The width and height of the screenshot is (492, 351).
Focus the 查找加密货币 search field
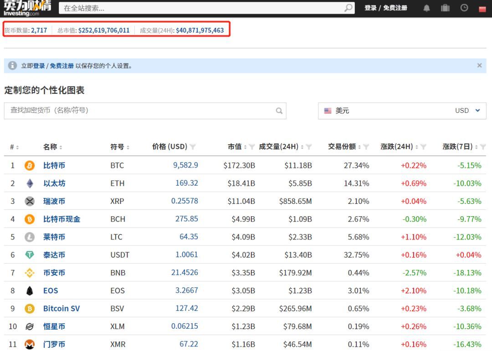(145, 111)
